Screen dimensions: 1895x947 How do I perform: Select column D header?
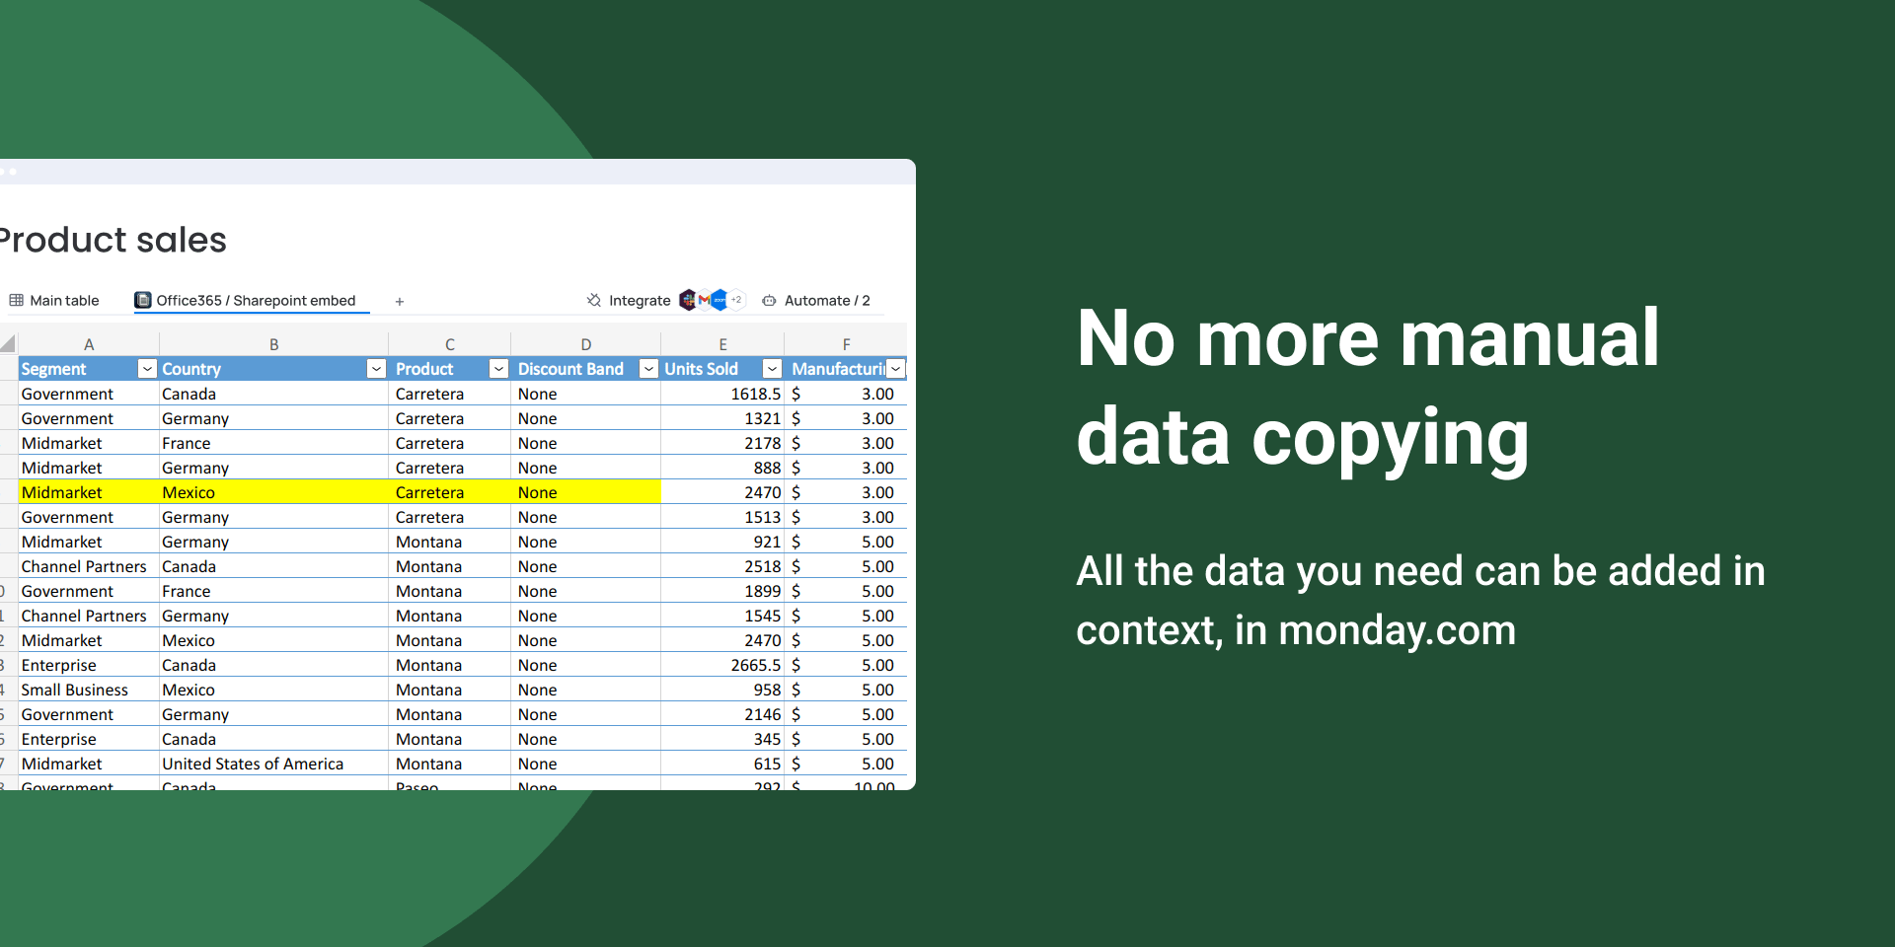coord(586,344)
